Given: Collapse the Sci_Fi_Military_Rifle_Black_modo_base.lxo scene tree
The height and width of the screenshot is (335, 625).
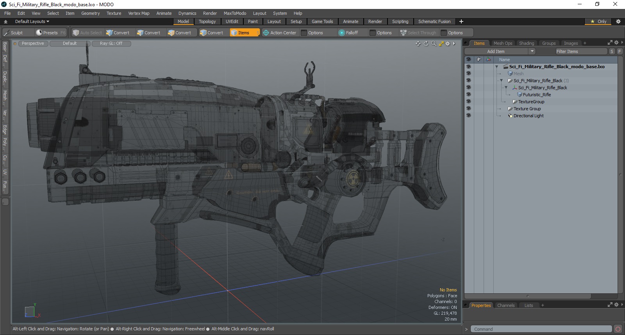Looking at the screenshot, I should 496,67.
